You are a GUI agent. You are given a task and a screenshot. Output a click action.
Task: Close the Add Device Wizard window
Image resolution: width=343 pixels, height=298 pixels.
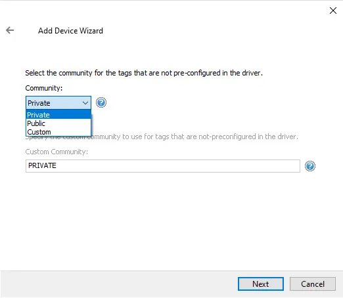333,11
